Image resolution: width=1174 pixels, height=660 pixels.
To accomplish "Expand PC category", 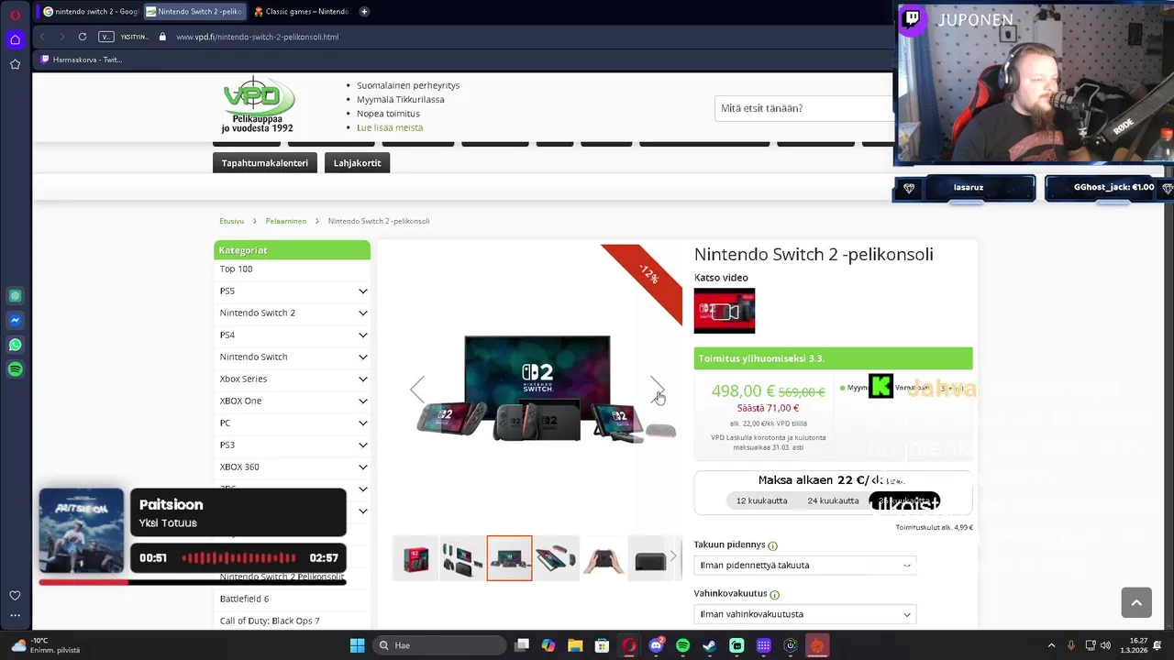I will click(x=363, y=423).
